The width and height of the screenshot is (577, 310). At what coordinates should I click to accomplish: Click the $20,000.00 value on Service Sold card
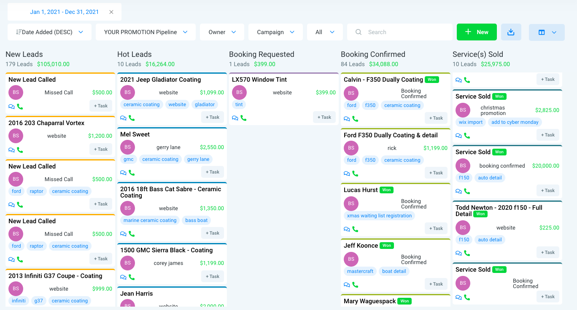[x=546, y=166]
